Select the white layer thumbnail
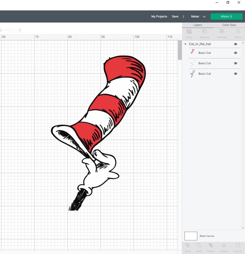This screenshot has width=245, height=254. point(193,63)
